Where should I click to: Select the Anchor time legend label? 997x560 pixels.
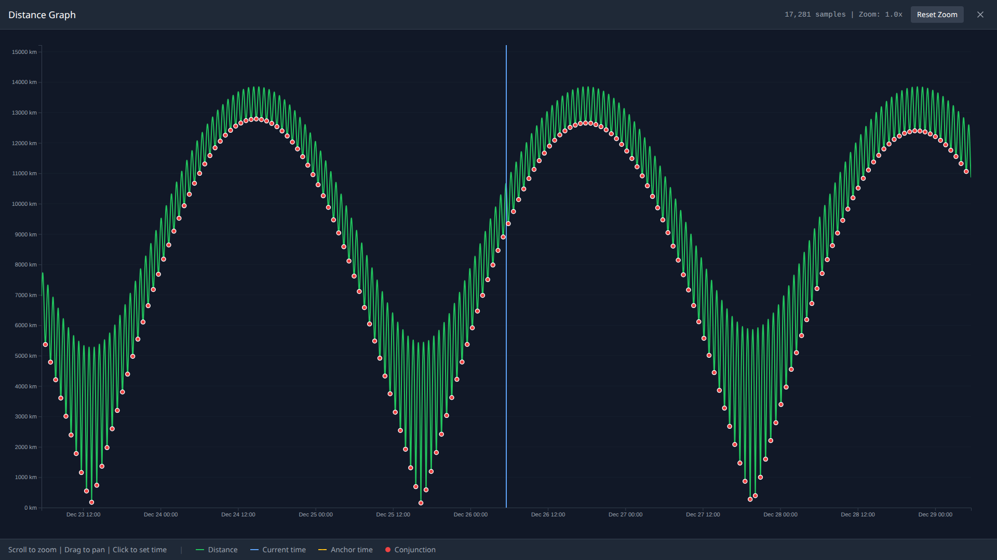[x=352, y=550]
